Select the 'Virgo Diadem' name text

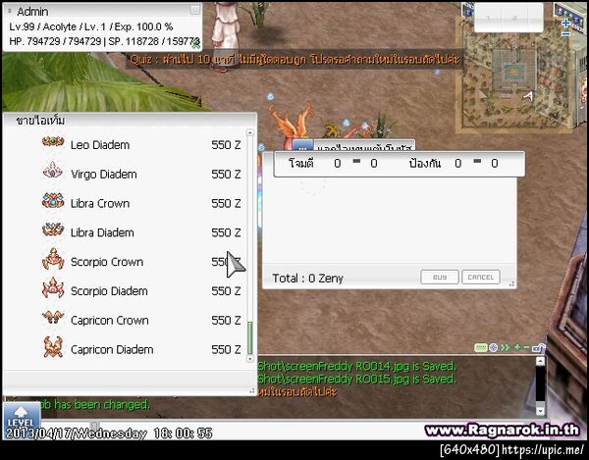[104, 175]
